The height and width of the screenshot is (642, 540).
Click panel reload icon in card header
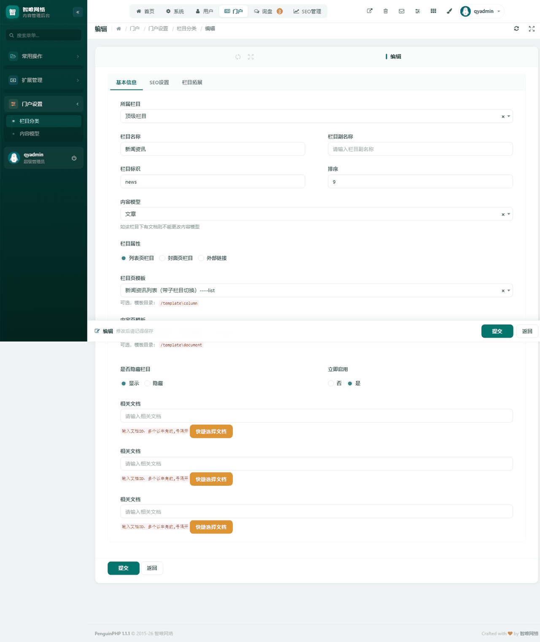point(238,57)
